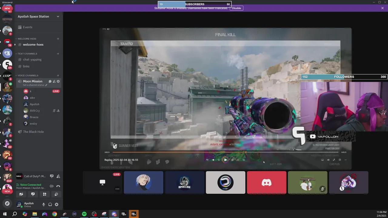Viewport: 388px width, 218px height.
Task: Dismiss the Streamer Mode notice banner
Action: click(x=383, y=8)
